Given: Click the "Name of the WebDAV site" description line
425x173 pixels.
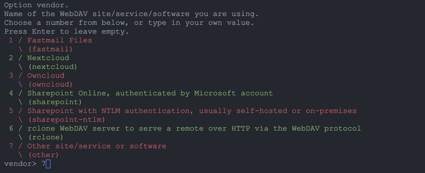Looking at the screenshot, I should coord(131,14).
